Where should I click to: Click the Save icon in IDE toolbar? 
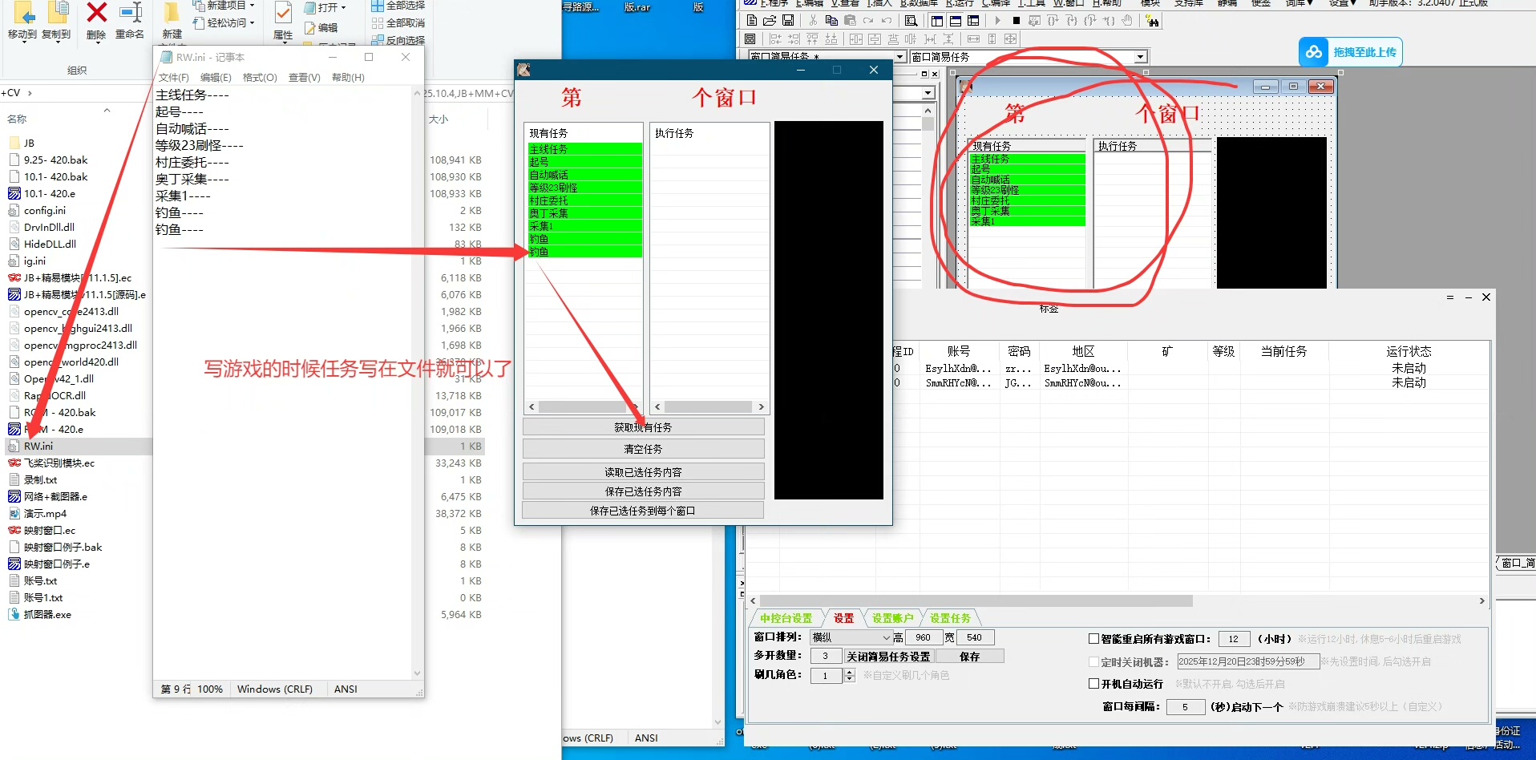(788, 21)
